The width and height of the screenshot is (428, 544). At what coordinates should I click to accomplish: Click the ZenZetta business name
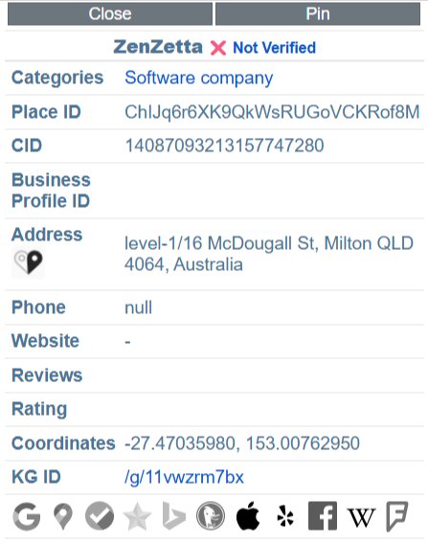click(x=158, y=47)
